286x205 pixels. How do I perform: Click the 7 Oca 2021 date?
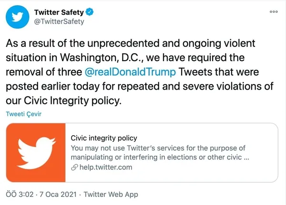(53, 195)
